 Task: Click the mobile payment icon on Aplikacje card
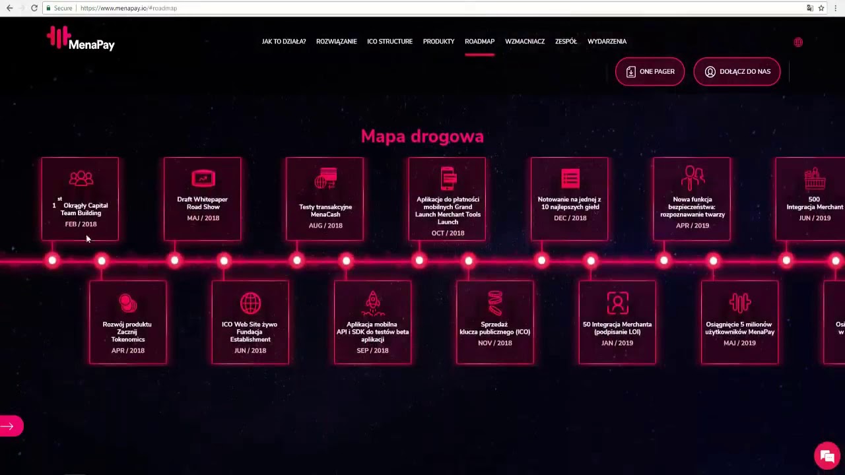[448, 178]
